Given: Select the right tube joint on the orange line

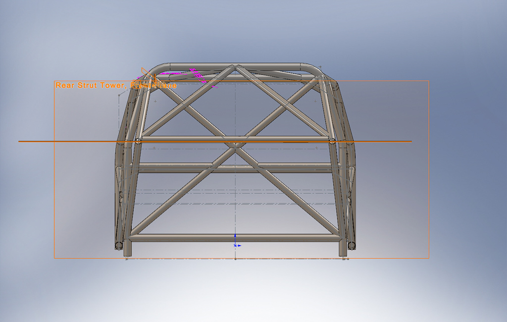Looking at the screenshot, I should [x=332, y=141].
